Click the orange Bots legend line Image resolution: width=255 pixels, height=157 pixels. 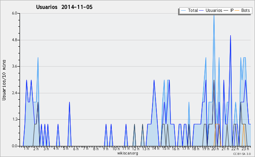coord(237,11)
